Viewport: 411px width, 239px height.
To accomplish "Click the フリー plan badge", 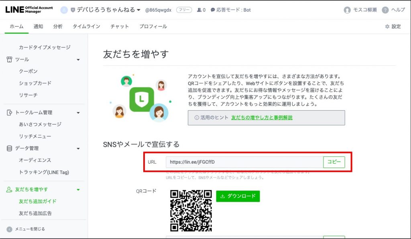I will pos(184,10).
